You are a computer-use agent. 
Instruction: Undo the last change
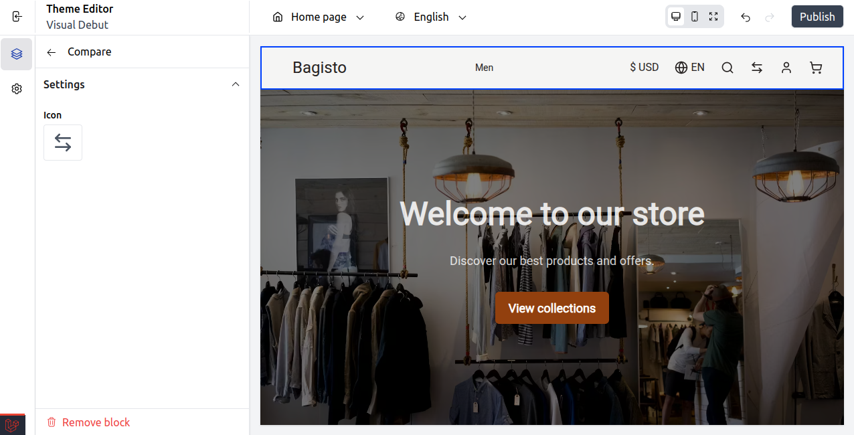click(x=746, y=17)
